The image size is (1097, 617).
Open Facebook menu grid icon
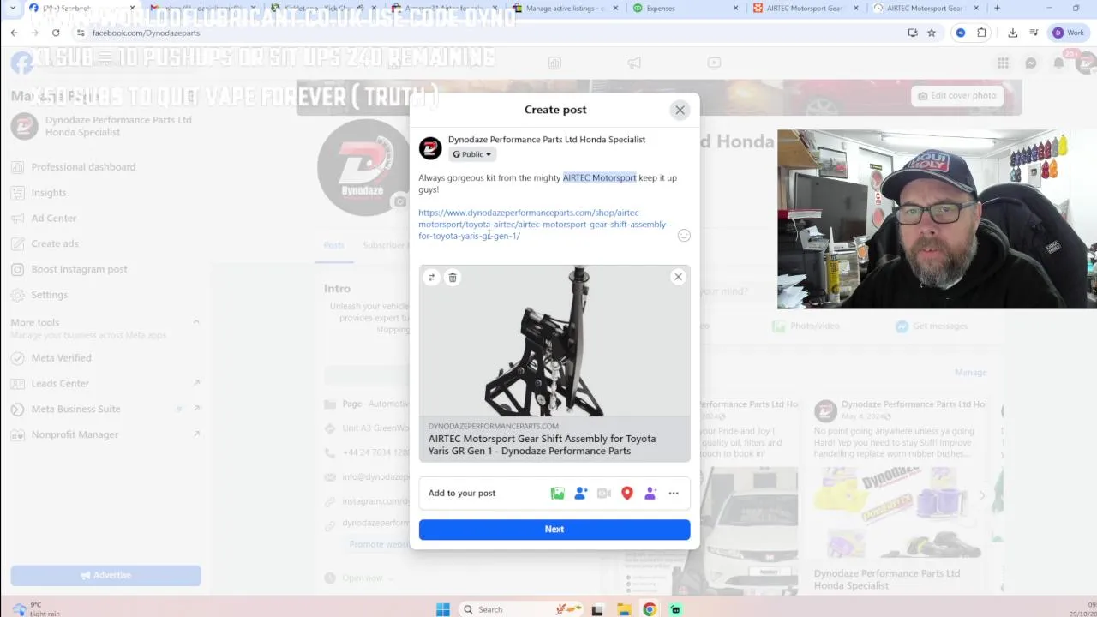1003,63
